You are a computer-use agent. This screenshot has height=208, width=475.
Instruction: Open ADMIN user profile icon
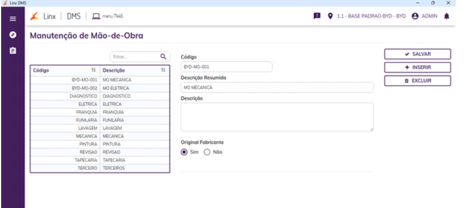pos(415,17)
